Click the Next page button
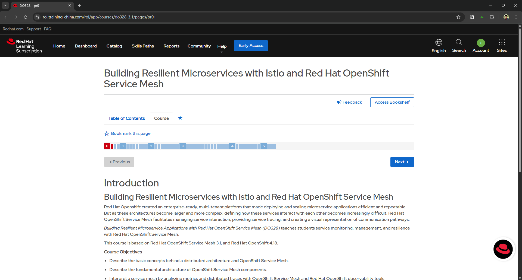Viewport: 522px width, 280px height. pos(402,162)
